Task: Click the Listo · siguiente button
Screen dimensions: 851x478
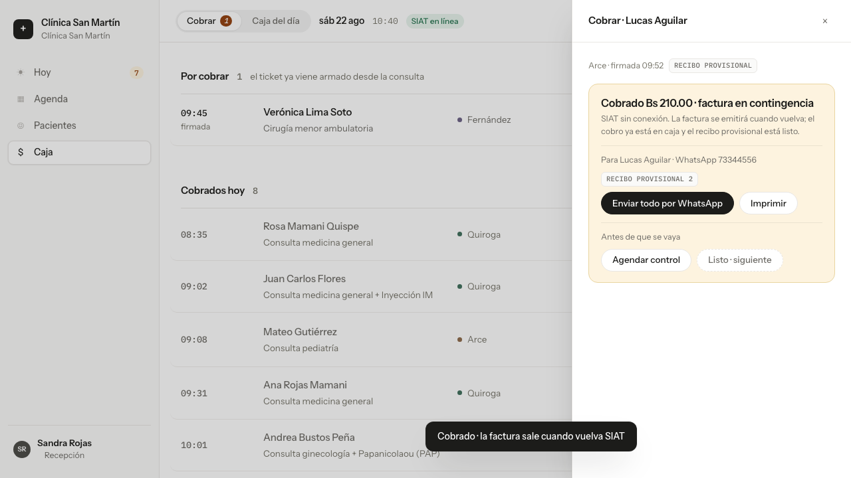Action: [x=740, y=260]
